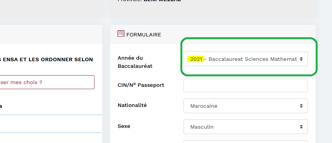This screenshot has height=143, width=332.
Task: Focus the CIN/N° Passeport text field
Action: tap(246, 85)
